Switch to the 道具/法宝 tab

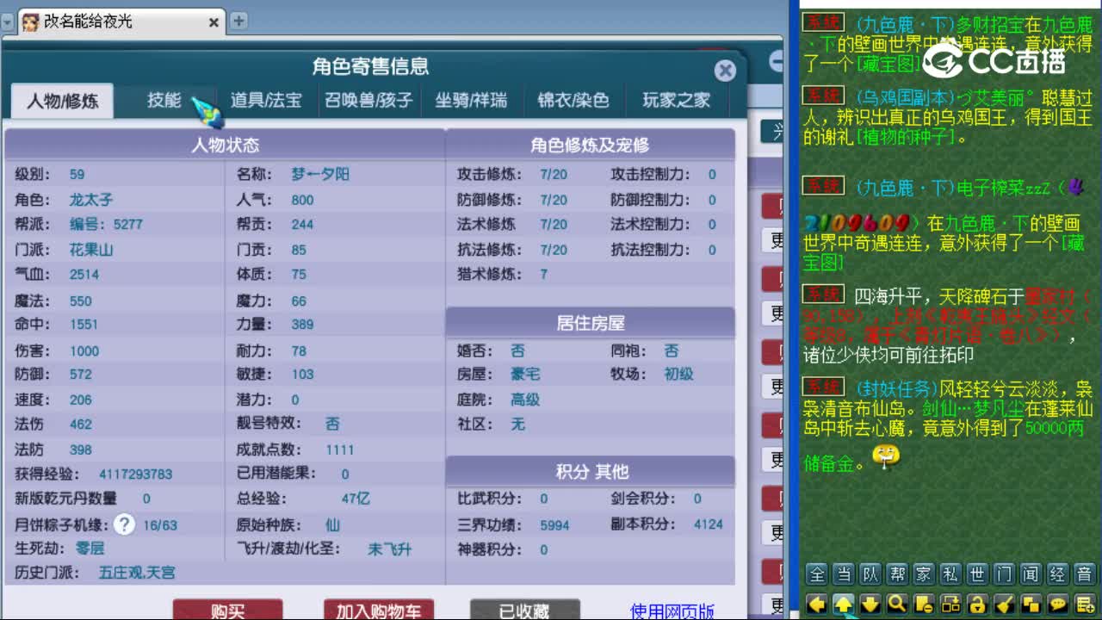(x=266, y=101)
